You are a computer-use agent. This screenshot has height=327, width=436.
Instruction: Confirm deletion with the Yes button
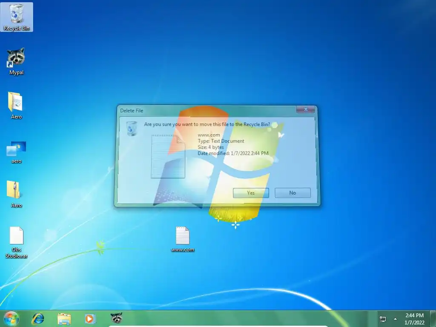[x=251, y=193]
